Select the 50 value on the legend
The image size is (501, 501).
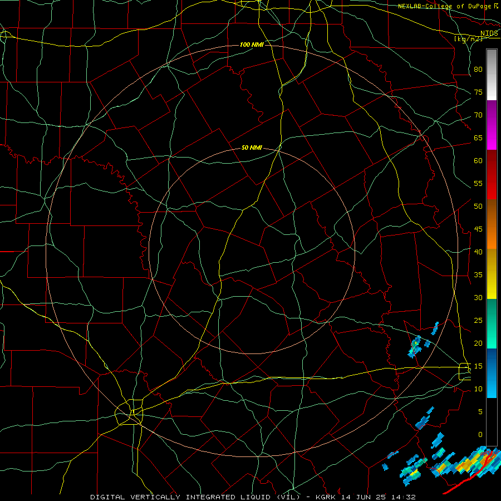[478, 207]
